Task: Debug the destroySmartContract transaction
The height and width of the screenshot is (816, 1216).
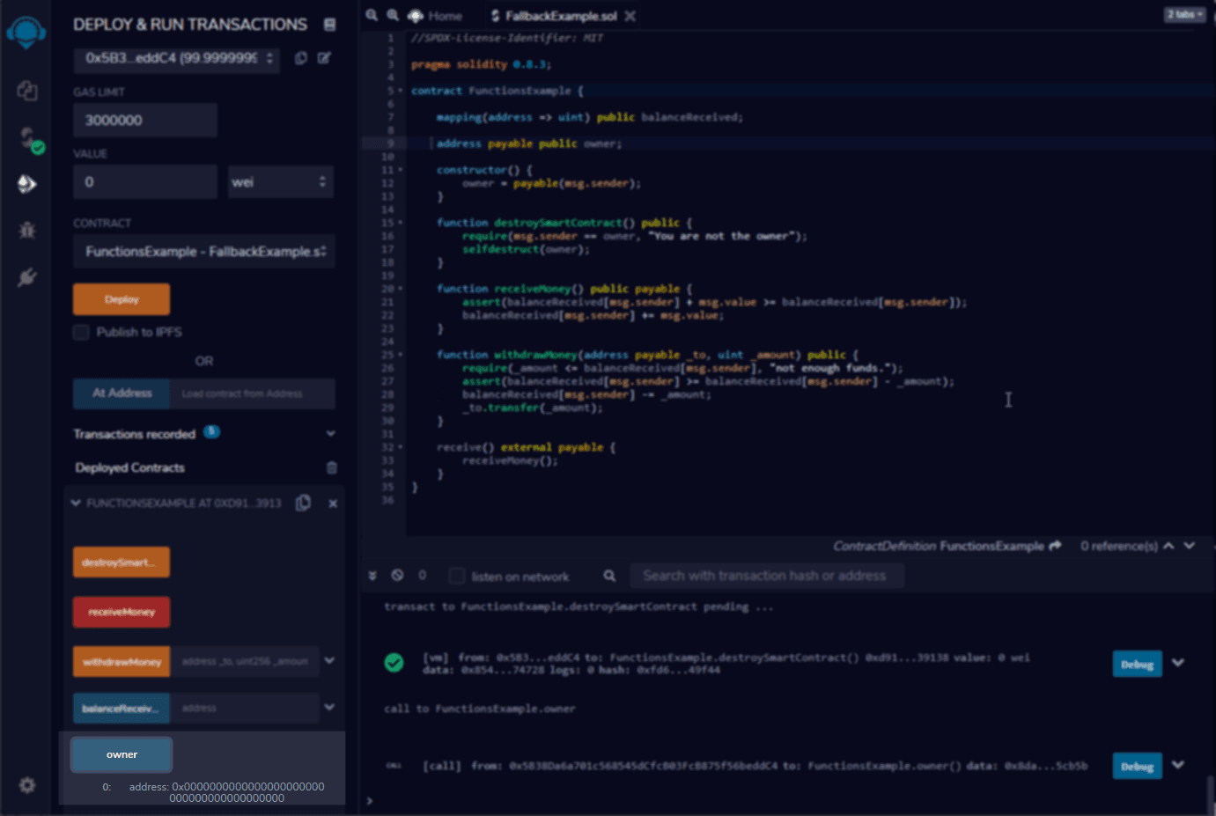Action: 1137,664
